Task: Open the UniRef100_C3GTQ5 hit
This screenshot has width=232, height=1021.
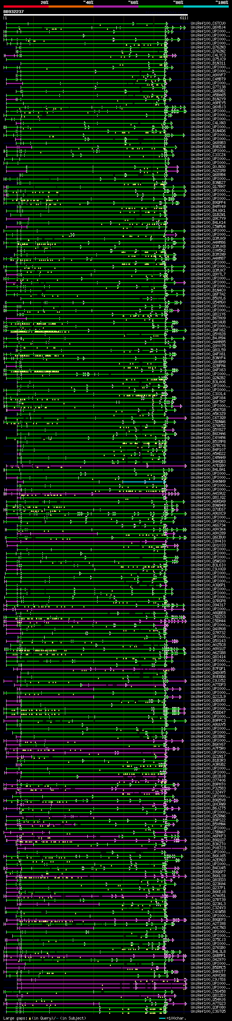Action: [208, 1011]
